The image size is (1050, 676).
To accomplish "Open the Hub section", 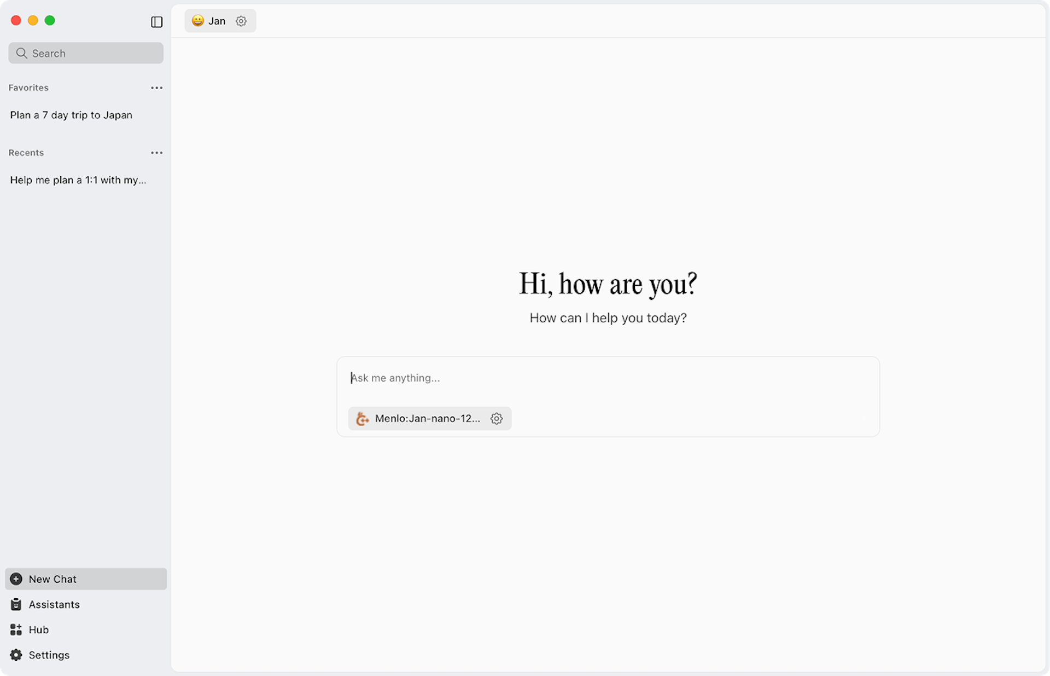I will [x=38, y=629].
